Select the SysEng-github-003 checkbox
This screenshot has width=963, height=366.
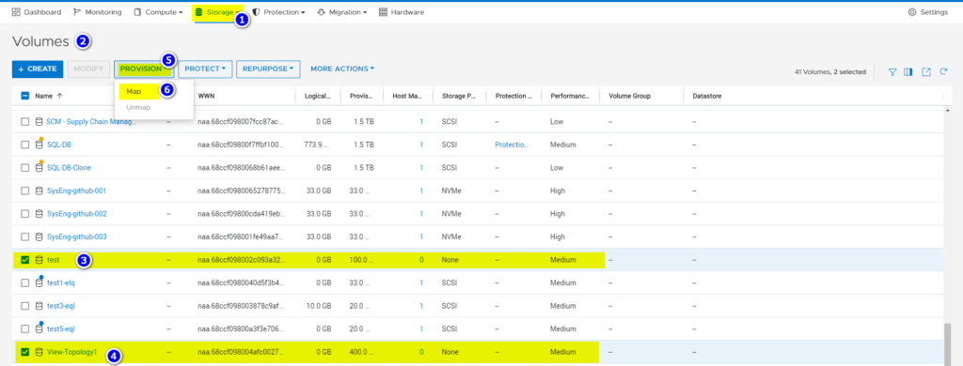25,236
